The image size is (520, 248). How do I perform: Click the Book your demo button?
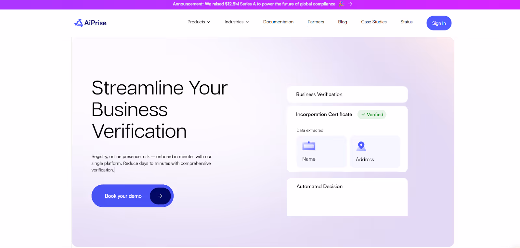coord(133,196)
